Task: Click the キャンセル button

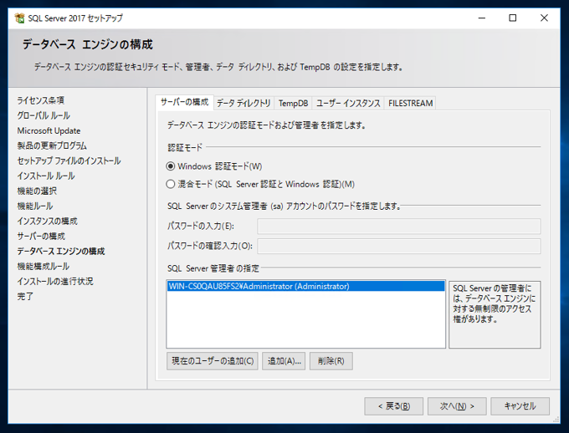Action: [520, 406]
